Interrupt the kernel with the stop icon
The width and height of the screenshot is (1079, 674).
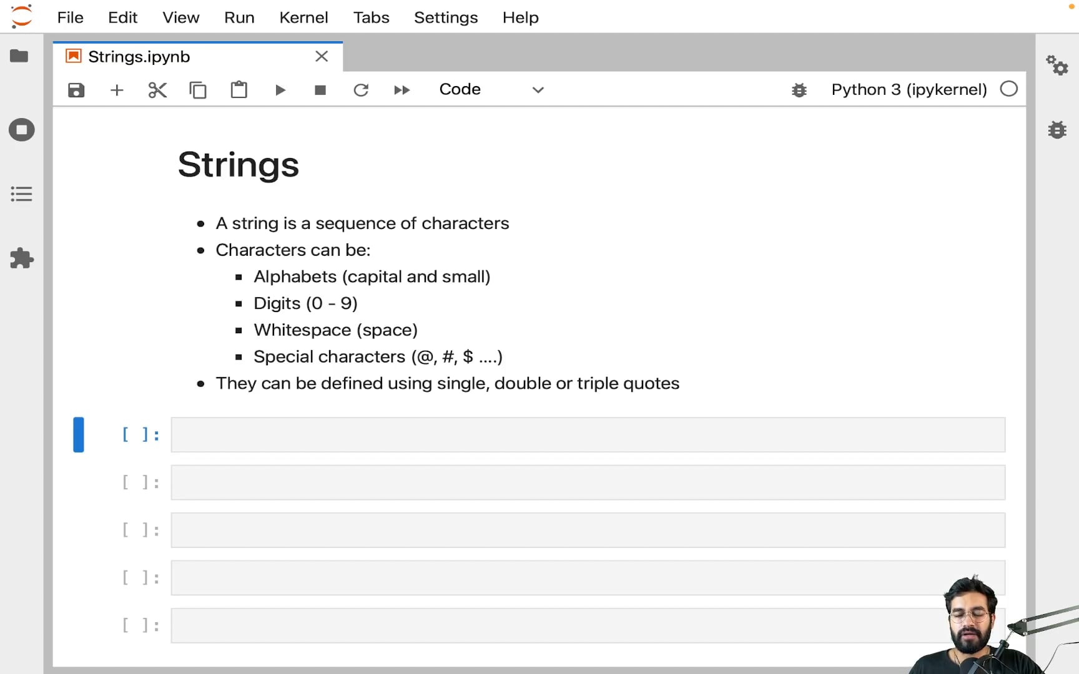320,90
